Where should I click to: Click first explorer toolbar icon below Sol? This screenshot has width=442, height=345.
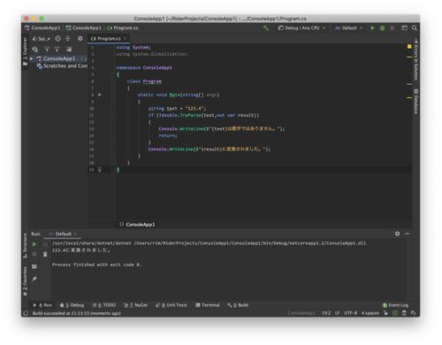35,49
